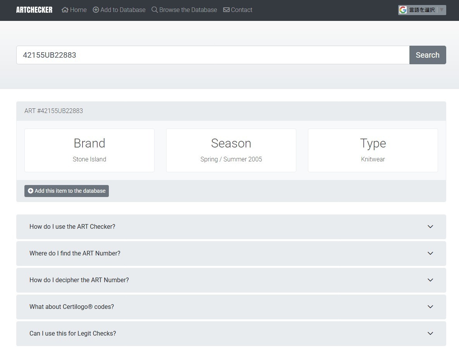
Task: Expand 'How do I use the ART Checker?'
Action: tap(72, 227)
